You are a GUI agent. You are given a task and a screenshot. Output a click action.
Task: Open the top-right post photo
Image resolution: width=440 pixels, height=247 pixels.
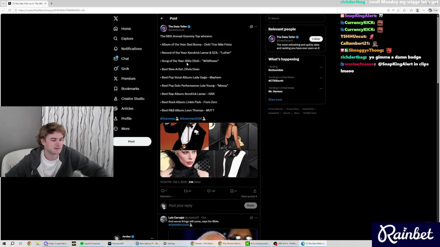click(x=233, y=136)
